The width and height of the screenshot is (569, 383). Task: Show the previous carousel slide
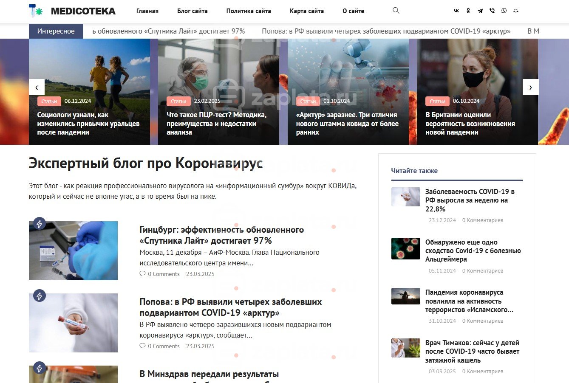point(37,87)
